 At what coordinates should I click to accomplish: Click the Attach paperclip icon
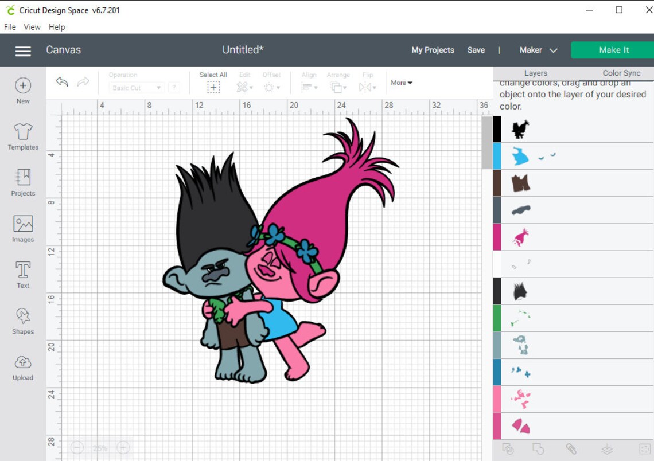(571, 449)
